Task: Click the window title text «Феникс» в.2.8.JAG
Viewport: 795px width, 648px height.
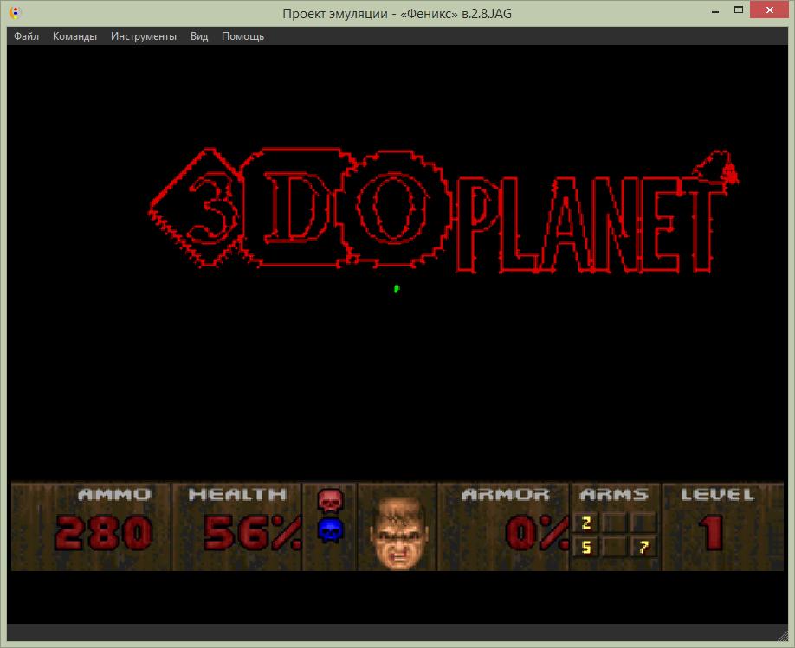Action: tap(456, 14)
